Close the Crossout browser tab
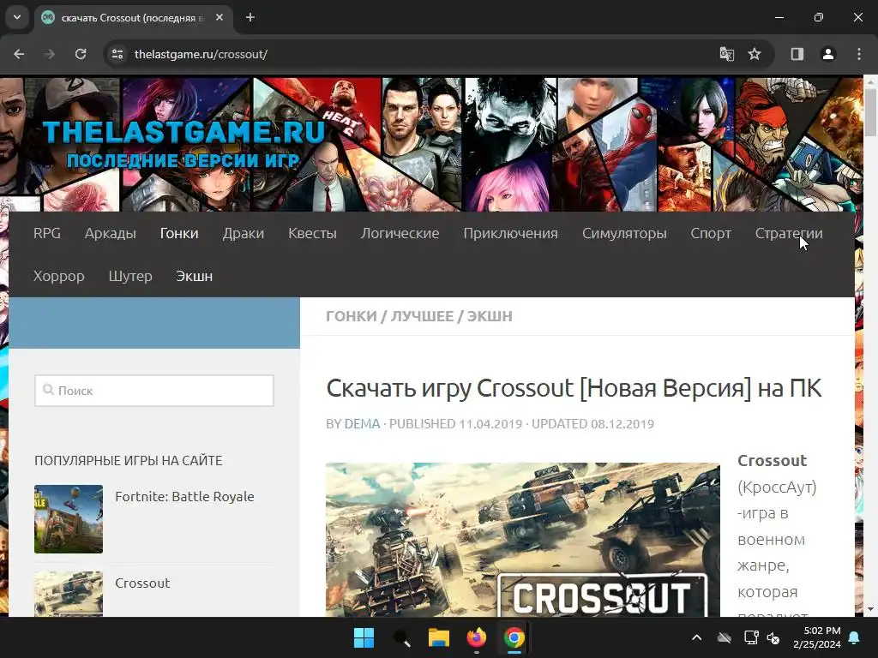The height and width of the screenshot is (658, 878). click(219, 17)
